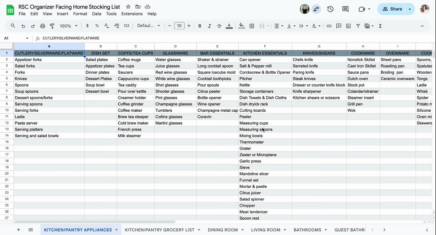Print the spreadsheet
This screenshot has height=235, width=436.
click(42, 26)
